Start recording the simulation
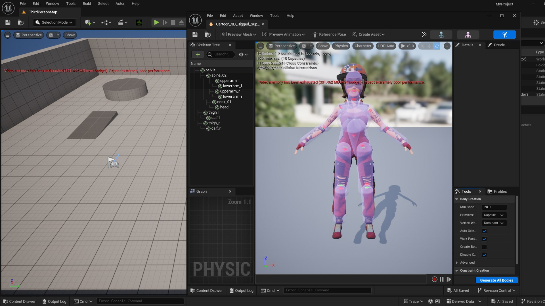Screen dimensions: 545x306 point(434,279)
